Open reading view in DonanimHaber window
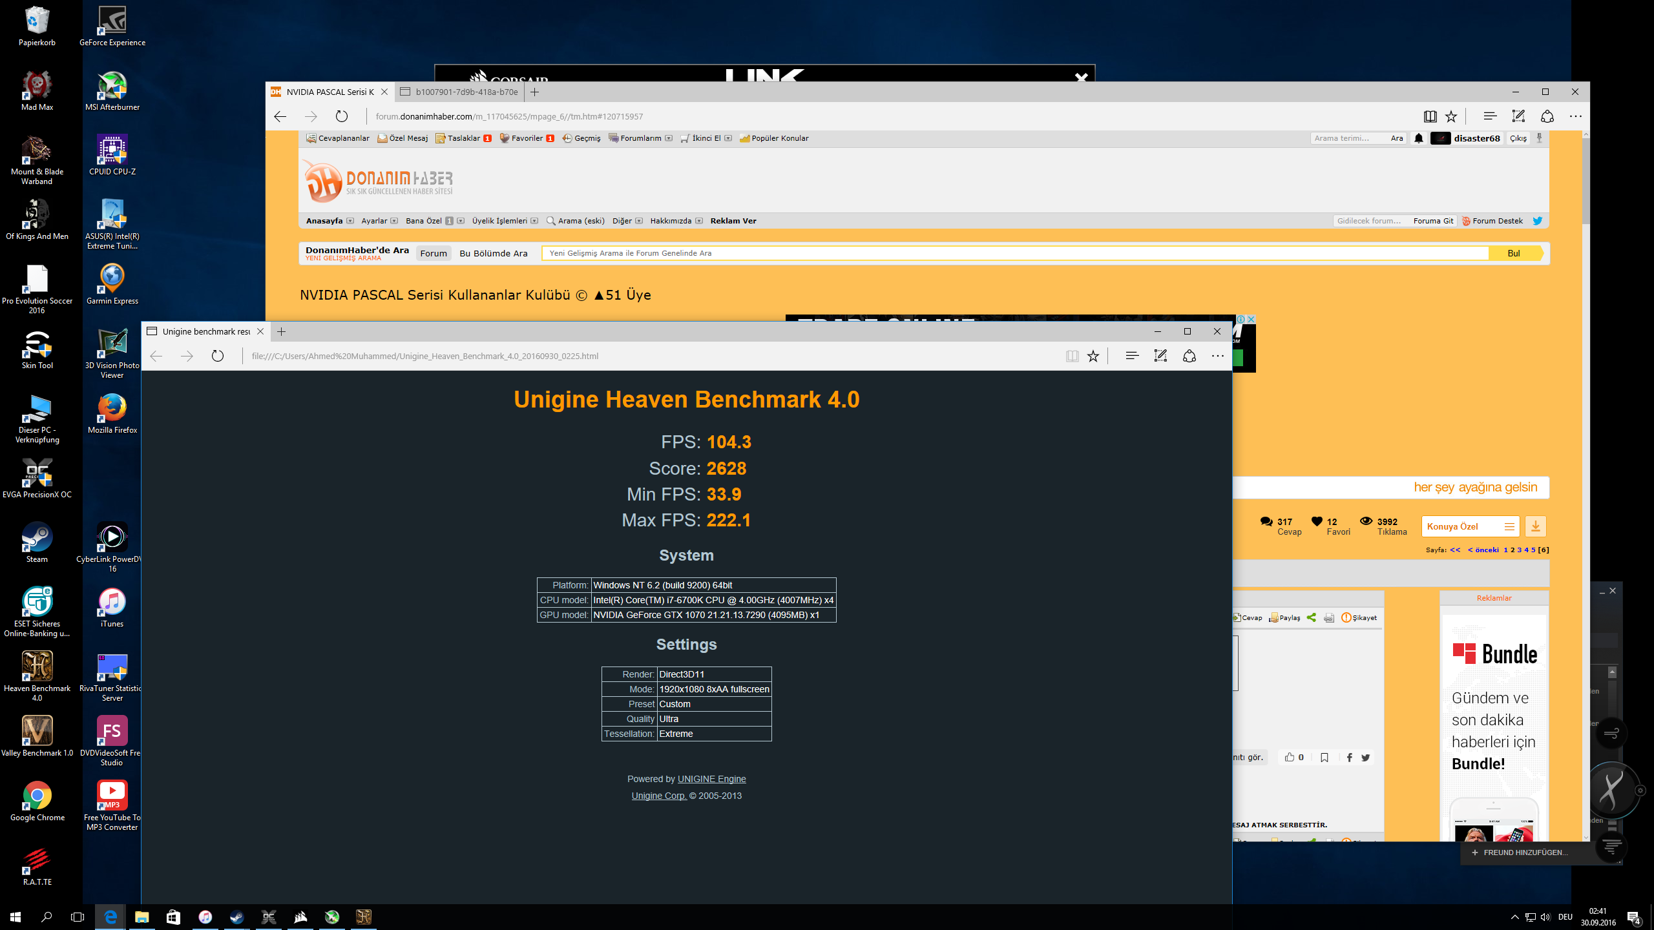 pos(1430,116)
